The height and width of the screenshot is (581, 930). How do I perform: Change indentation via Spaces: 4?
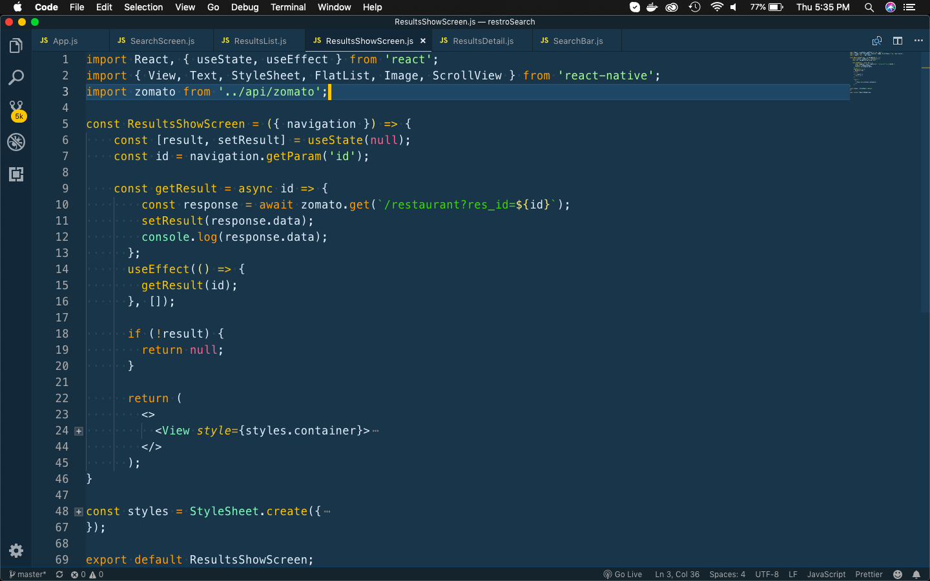point(727,575)
